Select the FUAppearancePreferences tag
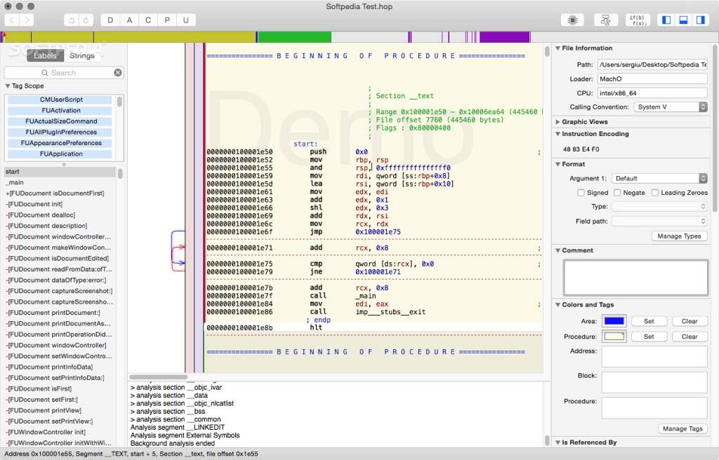 tap(60, 143)
